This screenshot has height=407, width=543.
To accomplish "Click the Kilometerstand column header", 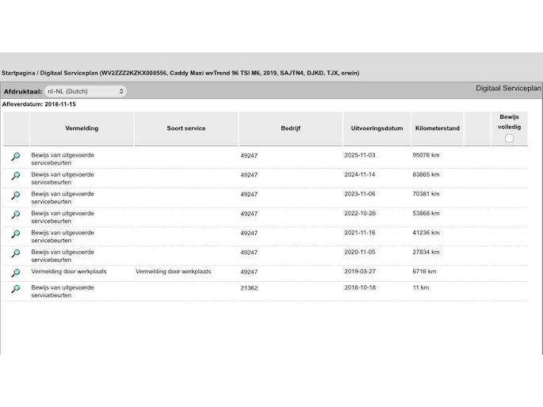I will pyautogui.click(x=437, y=128).
